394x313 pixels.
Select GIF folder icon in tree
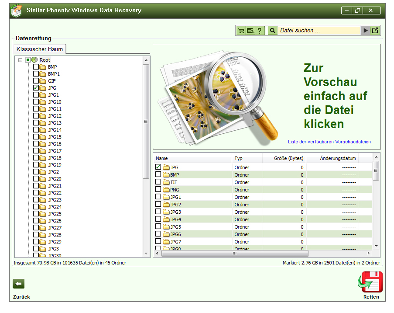click(43, 81)
